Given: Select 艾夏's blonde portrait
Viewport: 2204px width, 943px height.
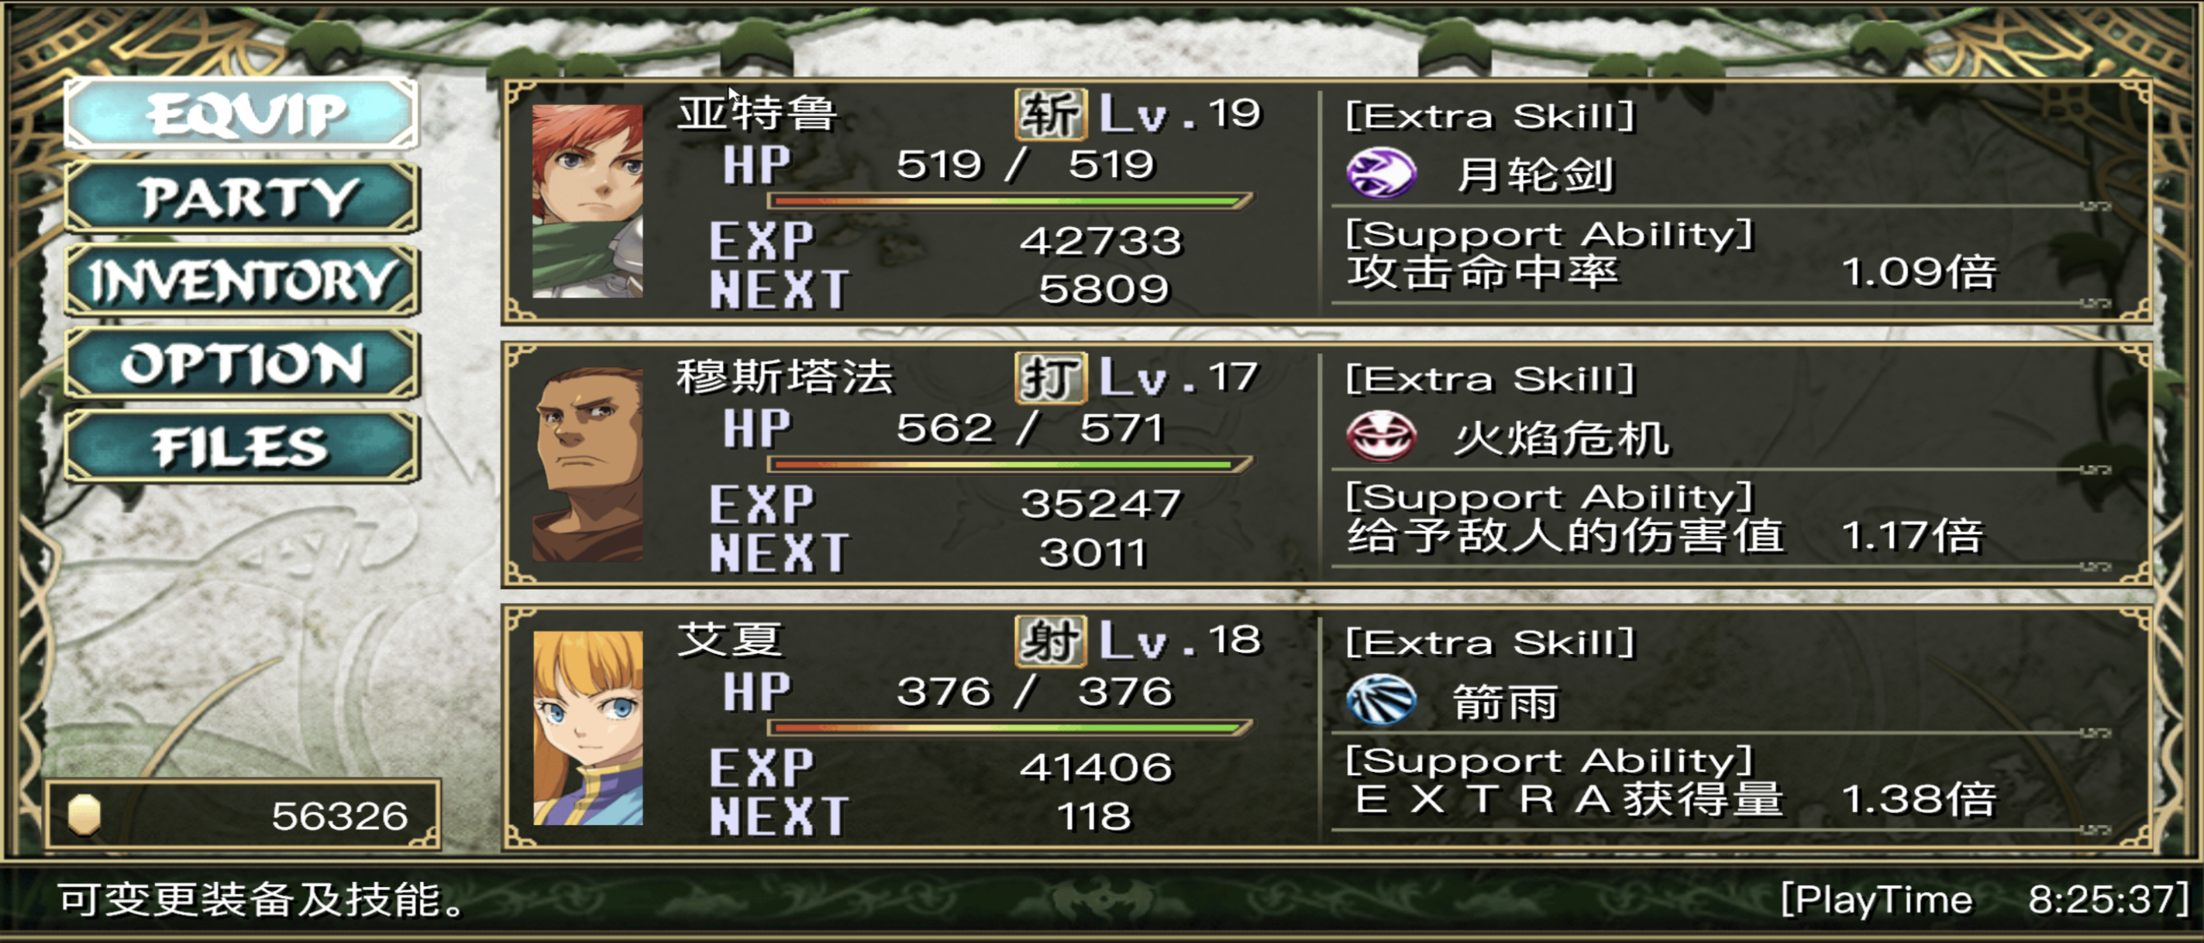Looking at the screenshot, I should click(587, 728).
